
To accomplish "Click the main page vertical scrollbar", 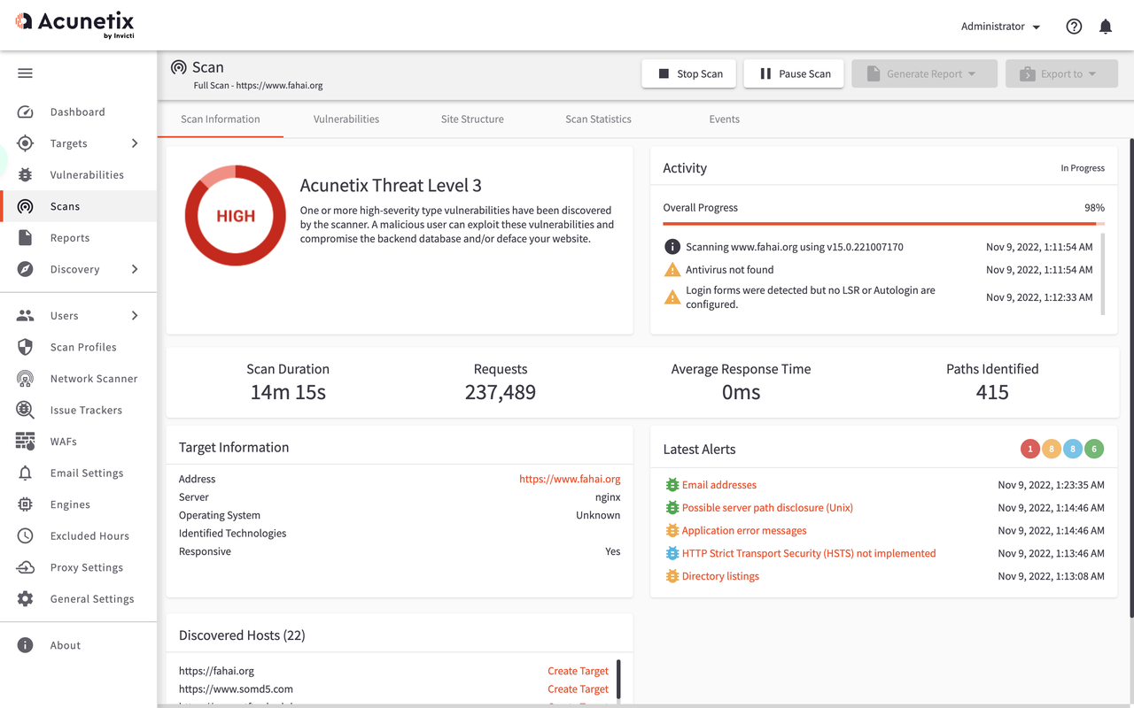I will point(1130,379).
